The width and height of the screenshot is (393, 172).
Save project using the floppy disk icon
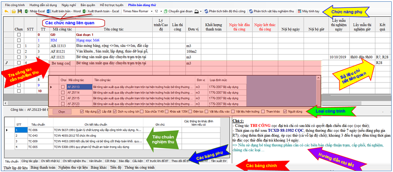[x=19, y=11]
